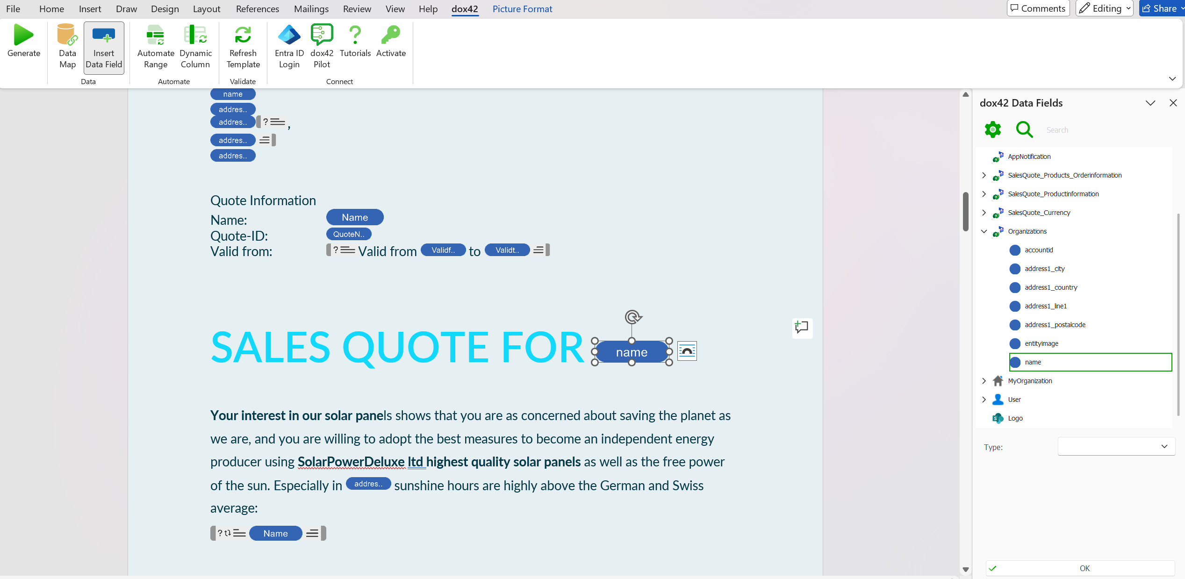
Task: Click the green search magnifier icon
Action: (1024, 129)
